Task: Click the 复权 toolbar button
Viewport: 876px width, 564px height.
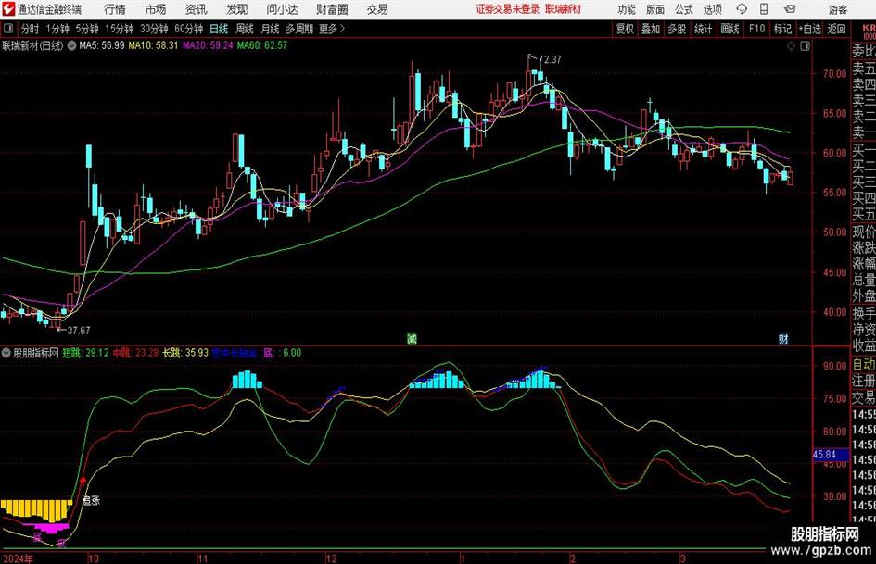Action: coord(625,29)
